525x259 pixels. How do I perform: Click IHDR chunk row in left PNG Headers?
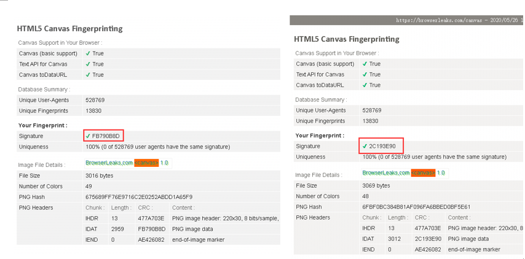[93, 218]
